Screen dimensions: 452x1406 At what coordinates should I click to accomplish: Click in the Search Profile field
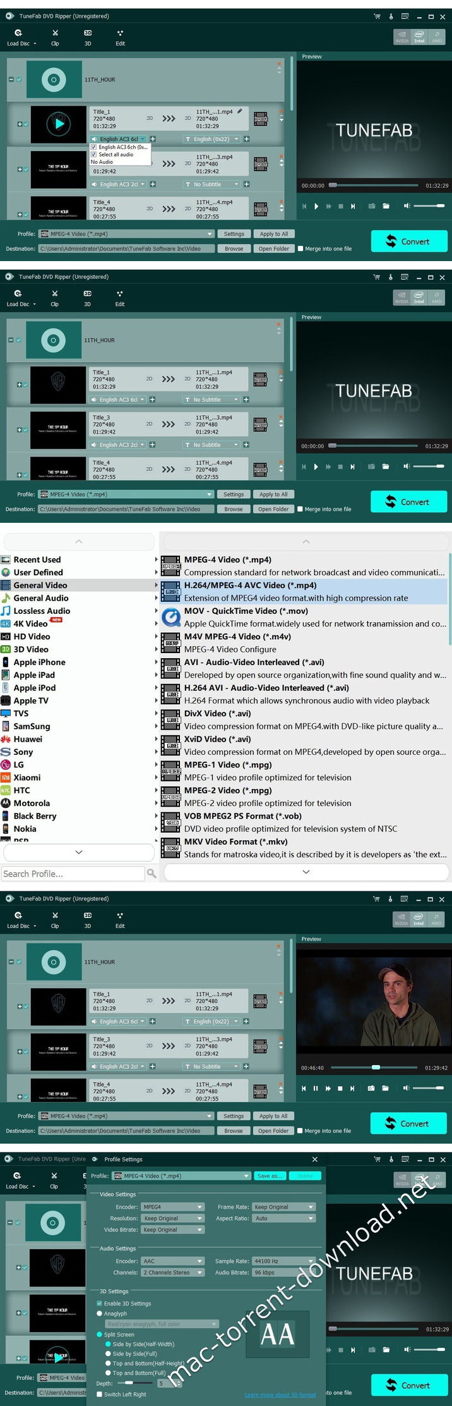point(73,874)
